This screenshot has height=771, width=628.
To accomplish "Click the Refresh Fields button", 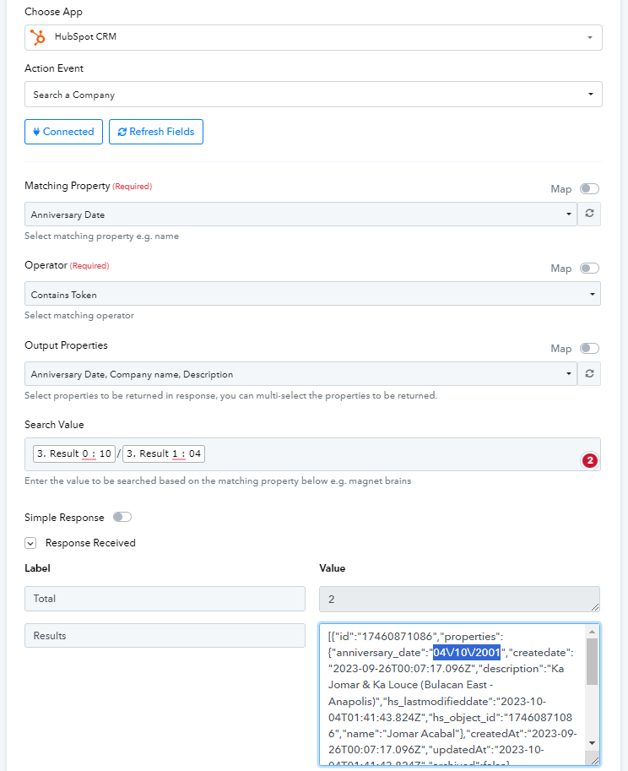I will point(156,132).
